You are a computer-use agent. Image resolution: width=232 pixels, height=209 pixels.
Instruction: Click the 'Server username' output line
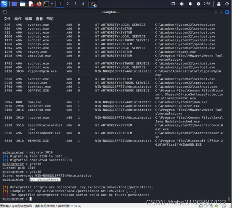pyautogui.click(x=47, y=176)
